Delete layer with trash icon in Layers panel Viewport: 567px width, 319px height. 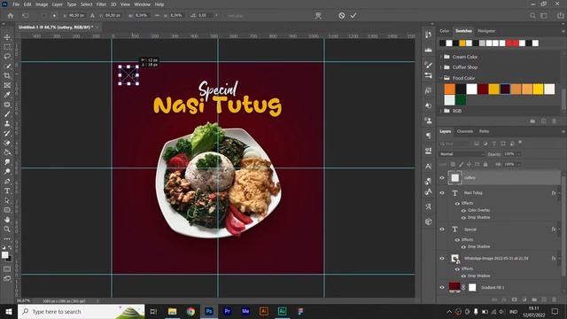point(554,300)
